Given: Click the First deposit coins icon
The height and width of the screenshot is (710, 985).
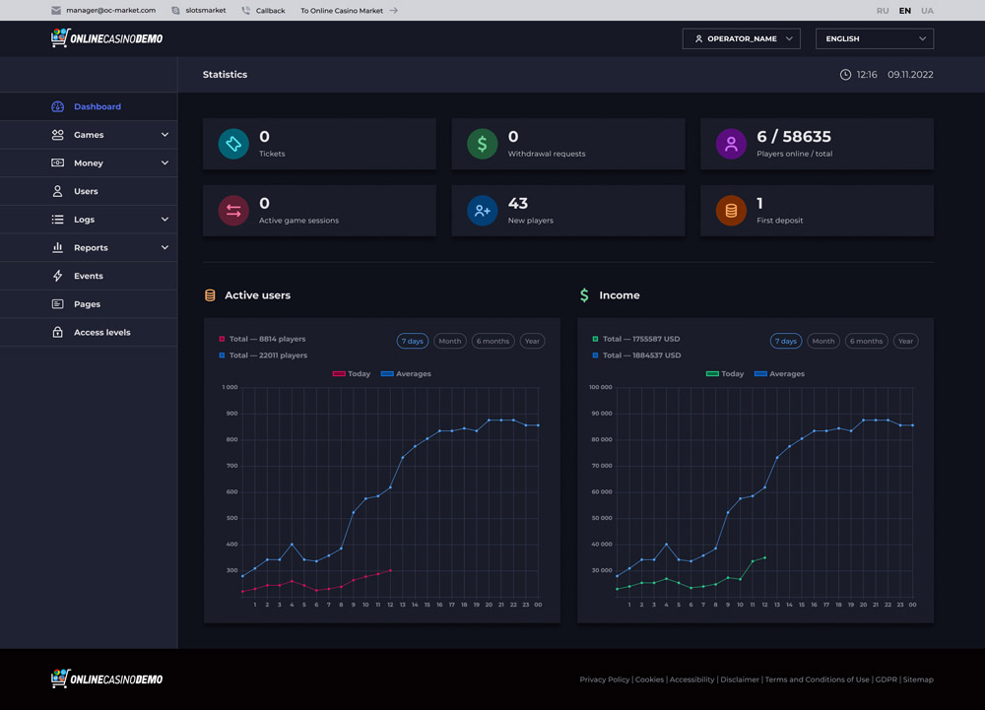Looking at the screenshot, I should pyautogui.click(x=731, y=211).
